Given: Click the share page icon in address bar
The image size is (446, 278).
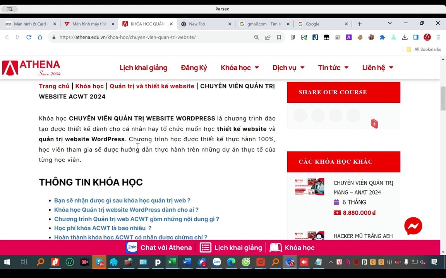Looking at the screenshot, I should [268, 37].
